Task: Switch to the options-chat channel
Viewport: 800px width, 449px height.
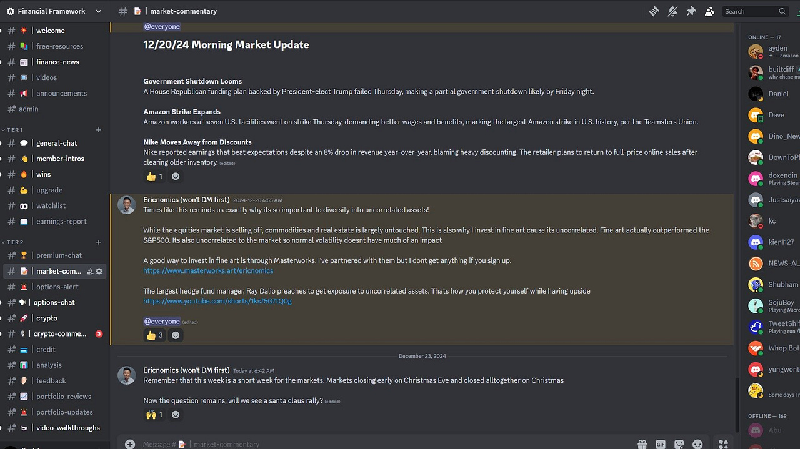Action: [54, 302]
